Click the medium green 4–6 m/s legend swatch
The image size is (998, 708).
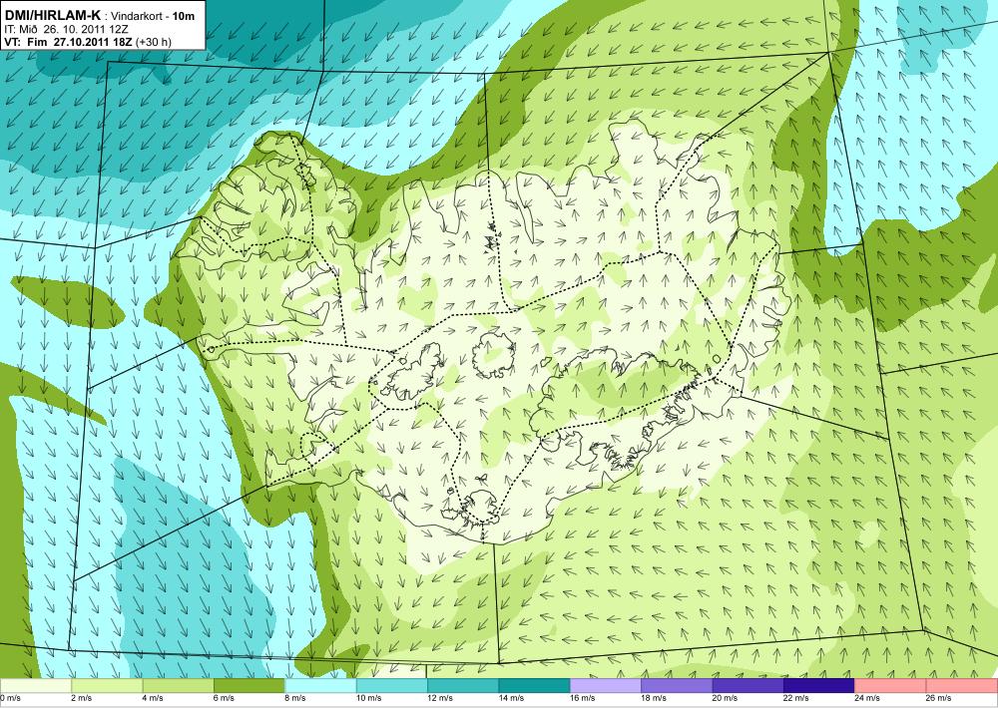pyautogui.click(x=179, y=685)
